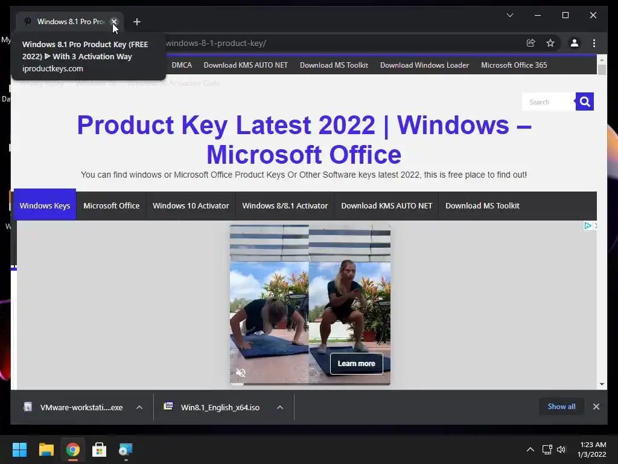Open Download MS Toolkit in top menu

click(334, 65)
